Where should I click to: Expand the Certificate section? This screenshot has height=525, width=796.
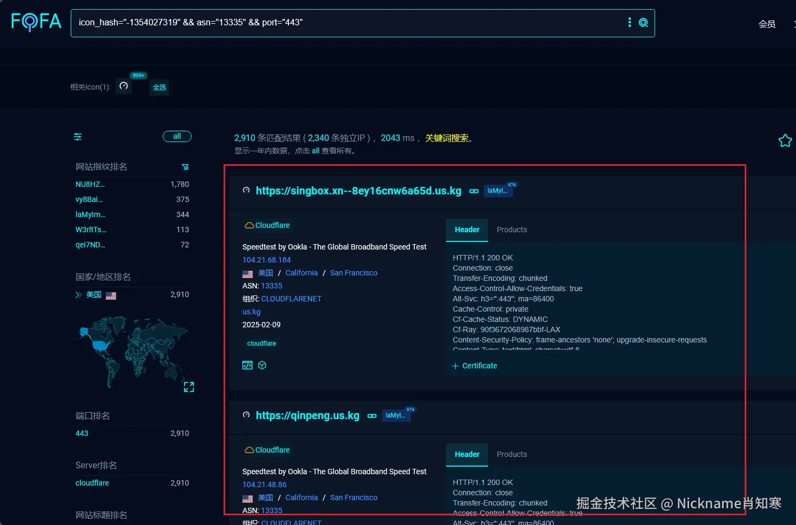pyautogui.click(x=475, y=366)
